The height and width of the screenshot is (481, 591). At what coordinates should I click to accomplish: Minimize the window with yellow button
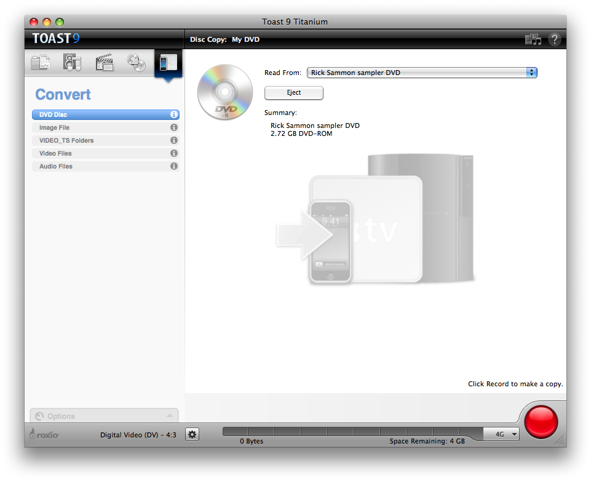47,22
